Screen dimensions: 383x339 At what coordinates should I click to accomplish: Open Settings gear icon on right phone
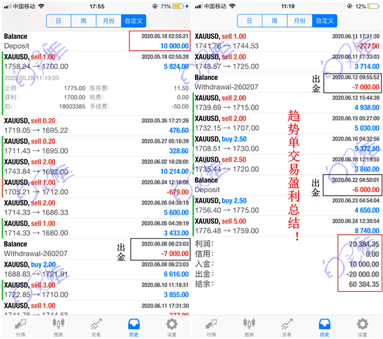363,328
